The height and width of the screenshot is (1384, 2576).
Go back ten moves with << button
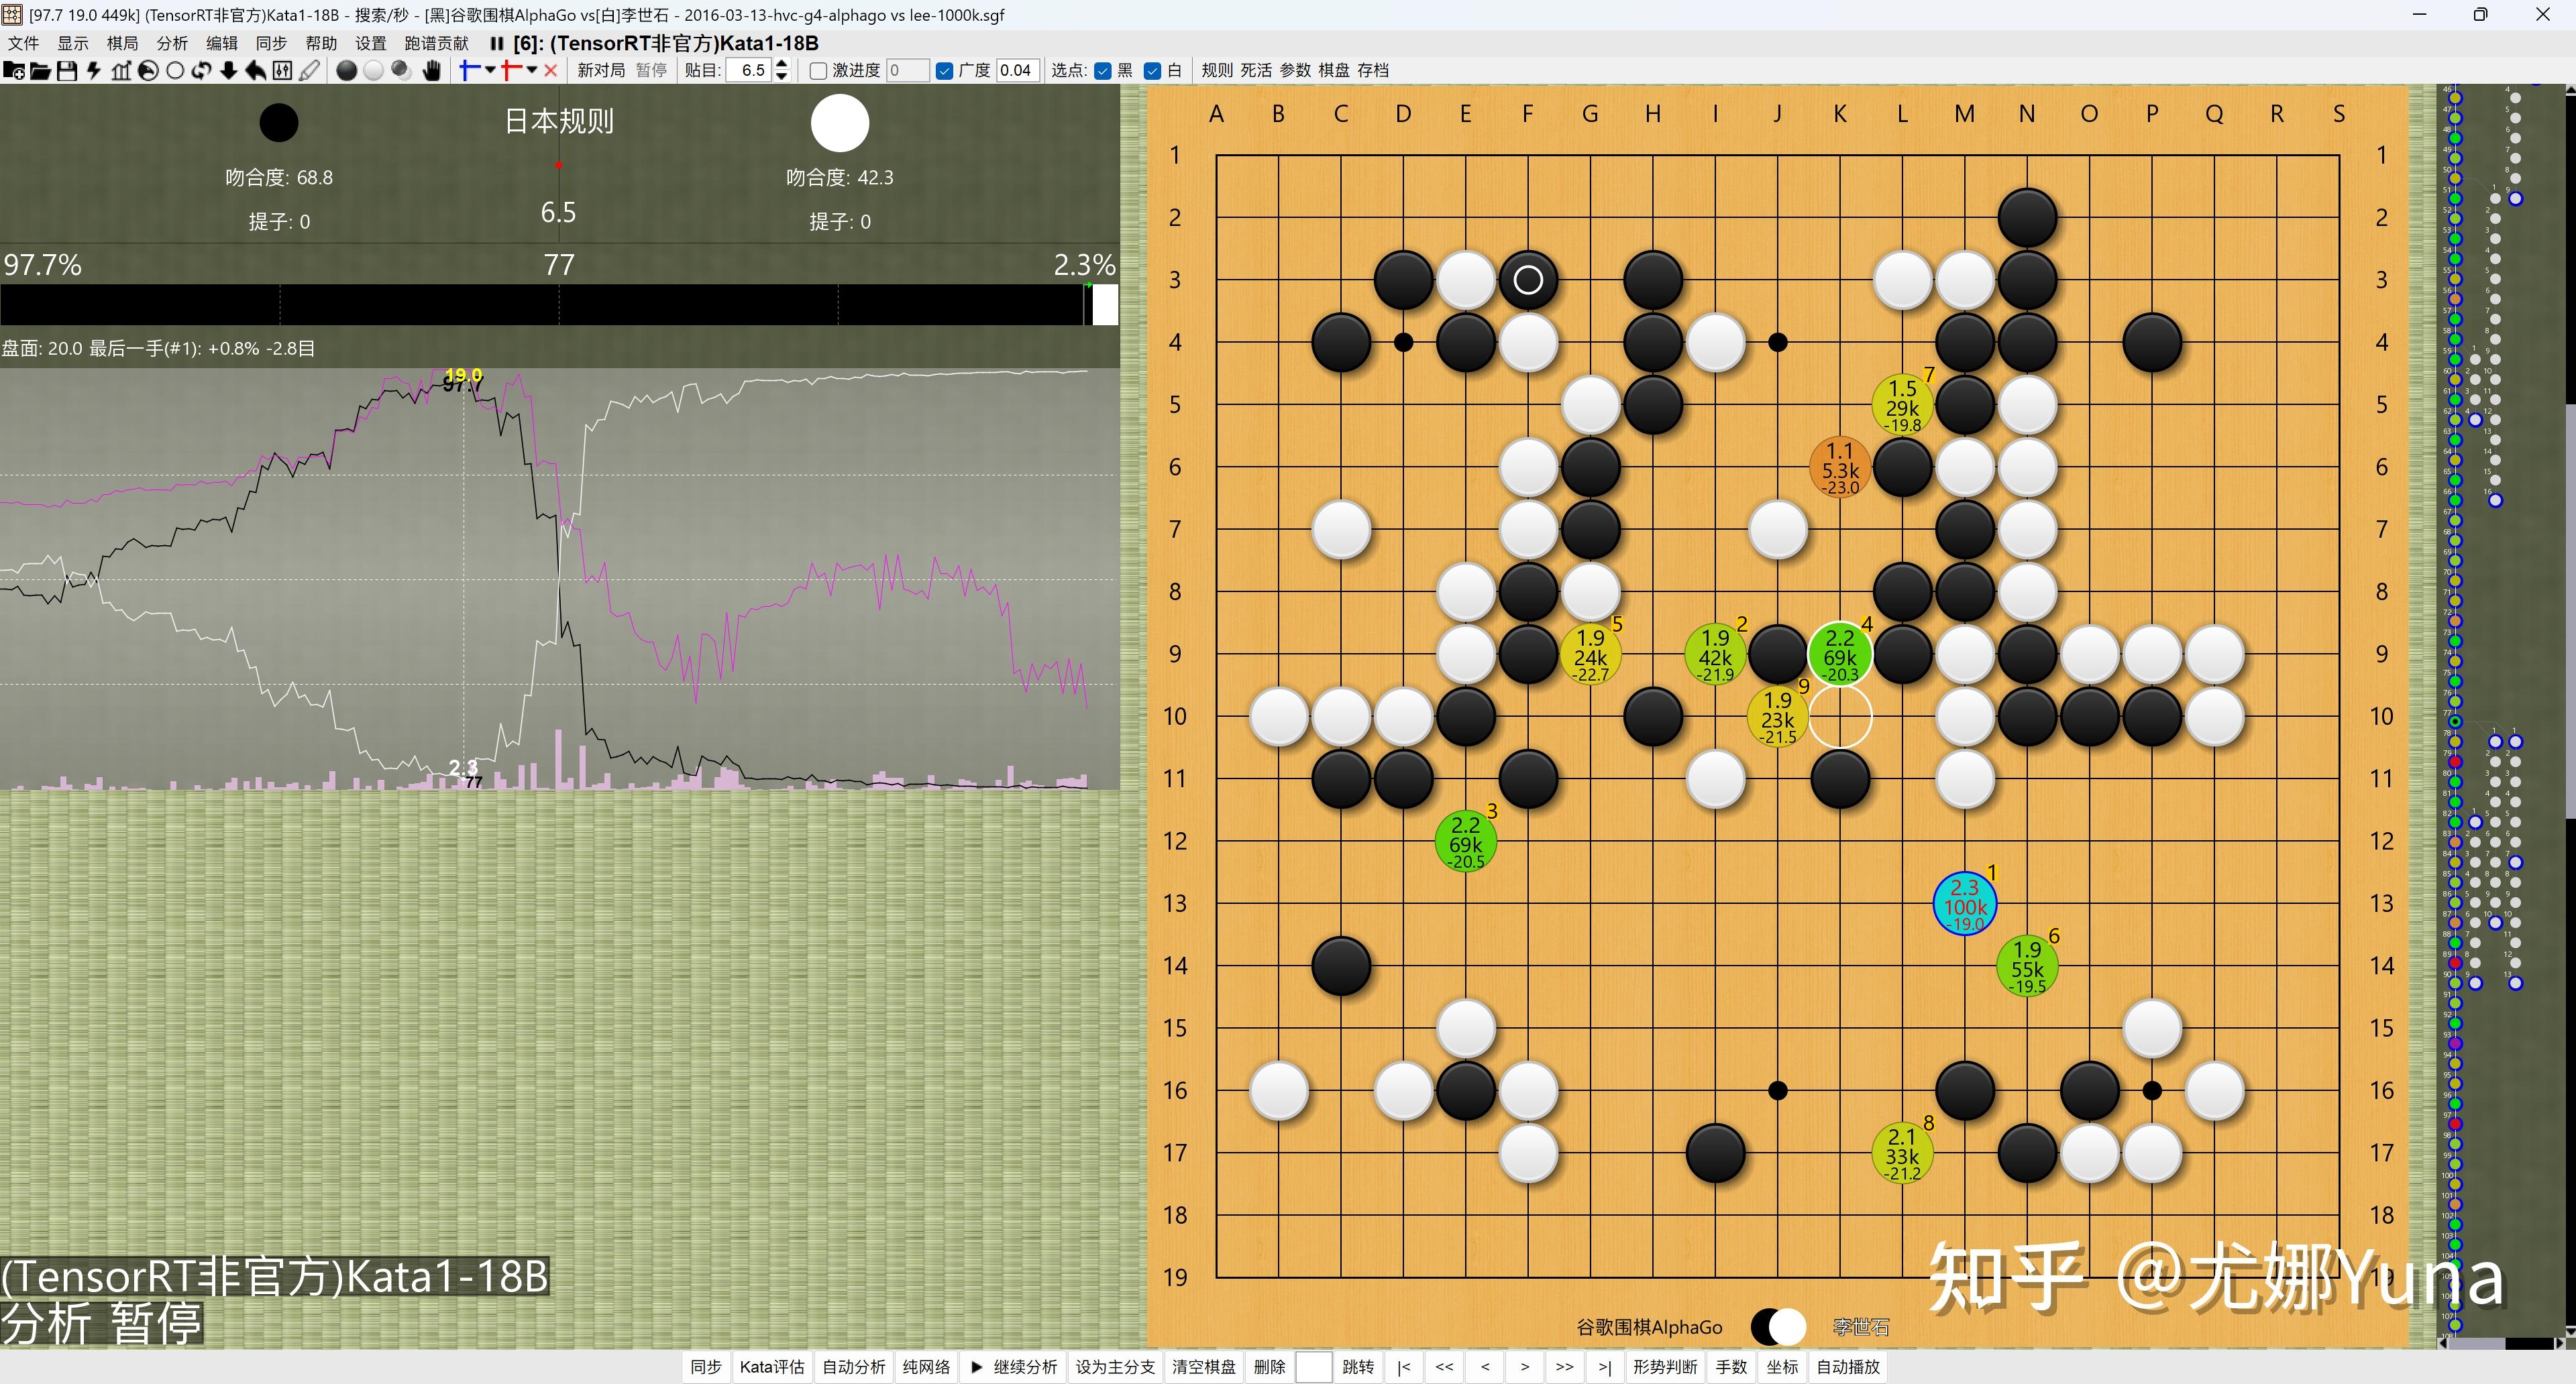click(x=1444, y=1366)
